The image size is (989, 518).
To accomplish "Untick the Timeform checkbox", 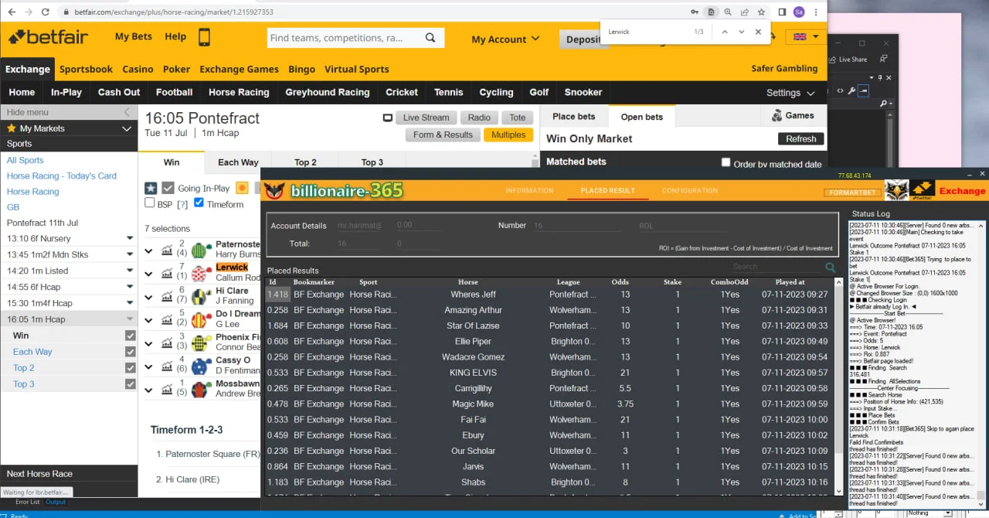I will [199, 203].
